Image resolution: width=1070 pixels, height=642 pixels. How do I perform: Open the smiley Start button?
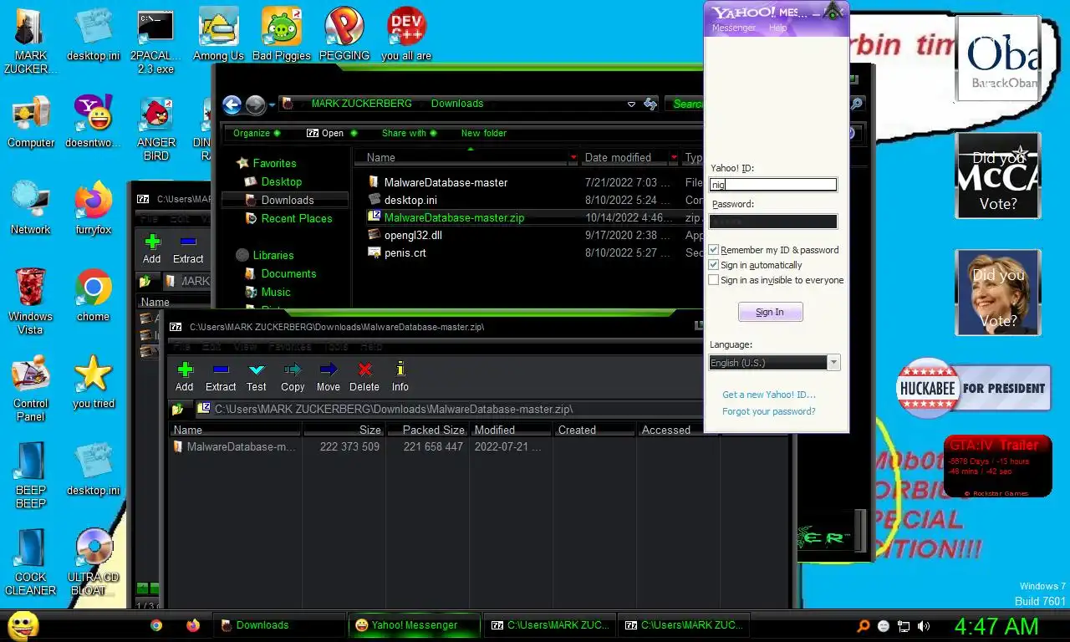coord(23,625)
